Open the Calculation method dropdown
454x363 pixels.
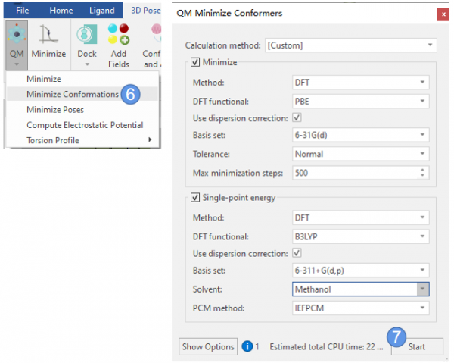pos(352,45)
